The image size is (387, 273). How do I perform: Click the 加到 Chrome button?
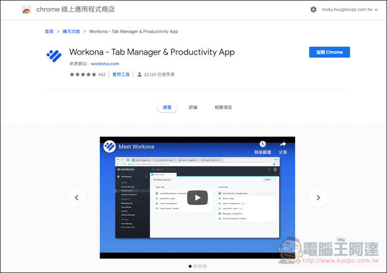(x=329, y=52)
